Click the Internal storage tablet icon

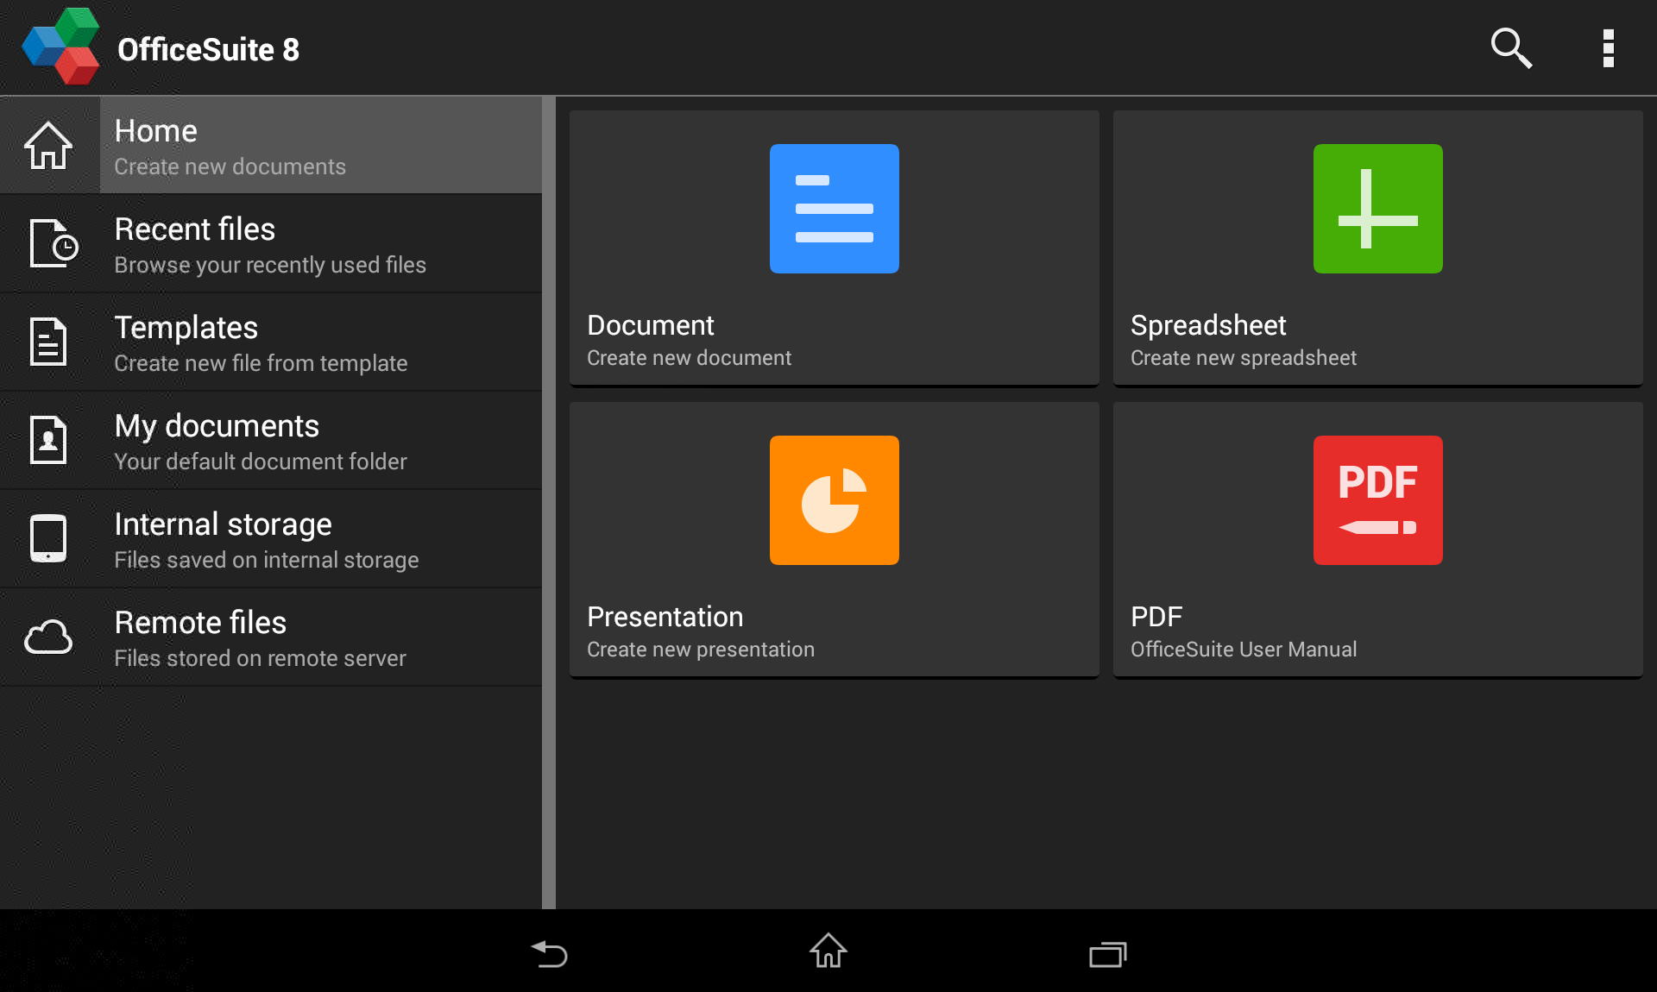pos(48,539)
